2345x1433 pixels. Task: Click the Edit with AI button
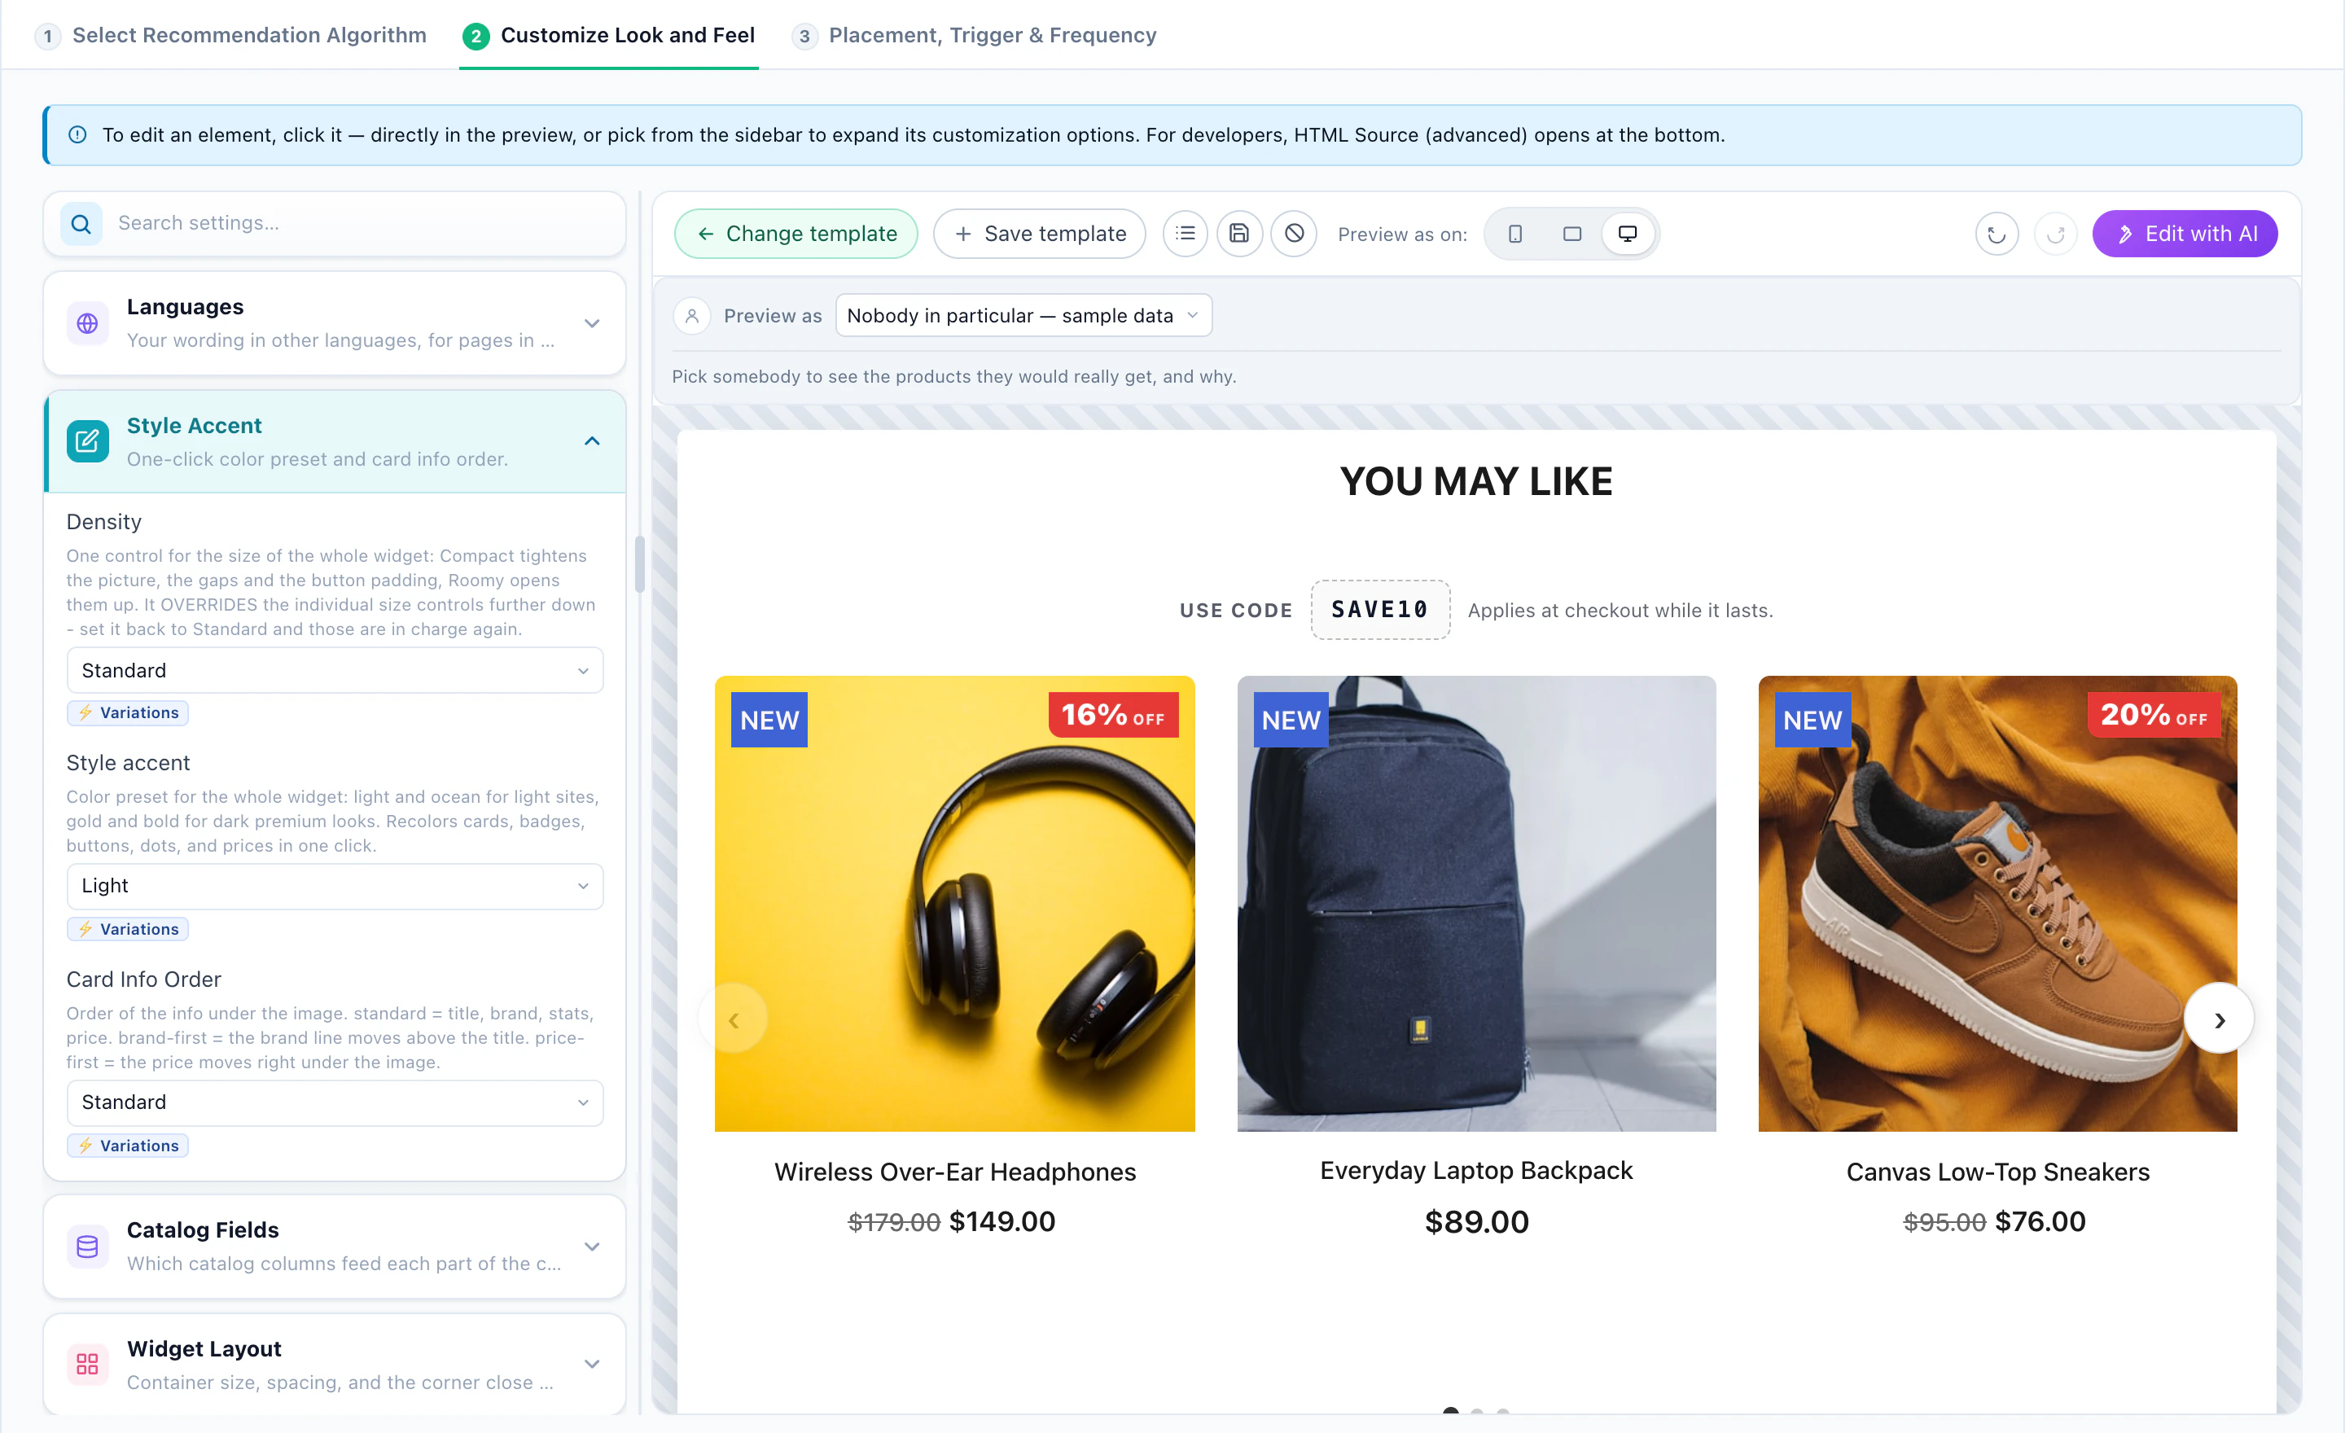pyautogui.click(x=2184, y=234)
